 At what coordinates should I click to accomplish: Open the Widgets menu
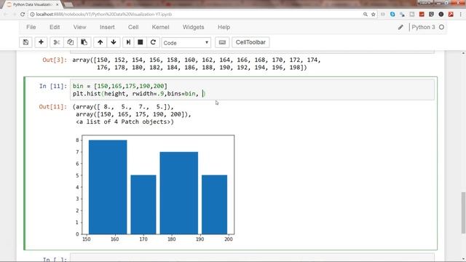point(193,27)
